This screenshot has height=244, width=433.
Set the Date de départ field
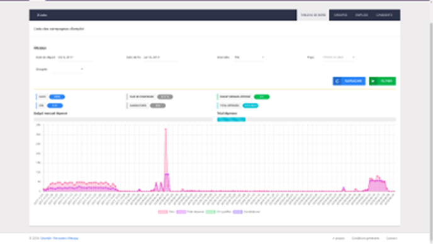click(x=76, y=57)
